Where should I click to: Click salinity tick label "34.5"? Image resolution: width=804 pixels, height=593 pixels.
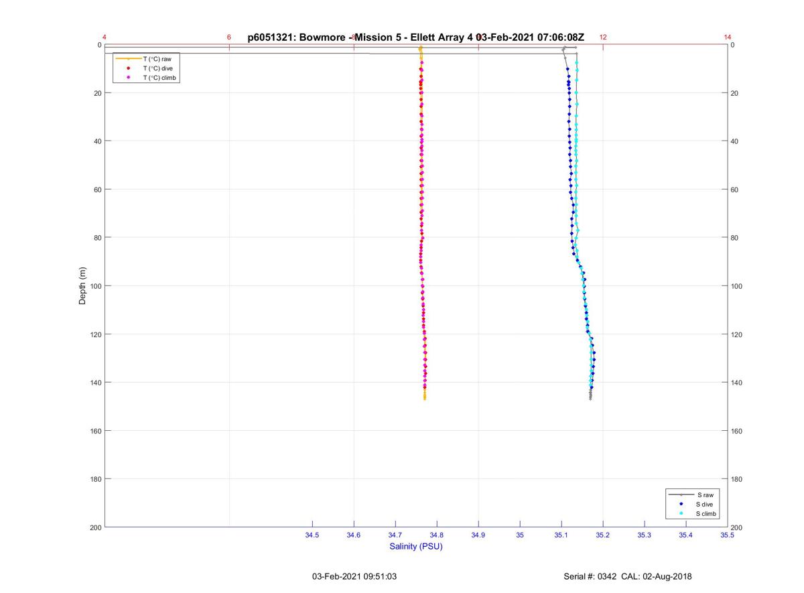point(312,535)
